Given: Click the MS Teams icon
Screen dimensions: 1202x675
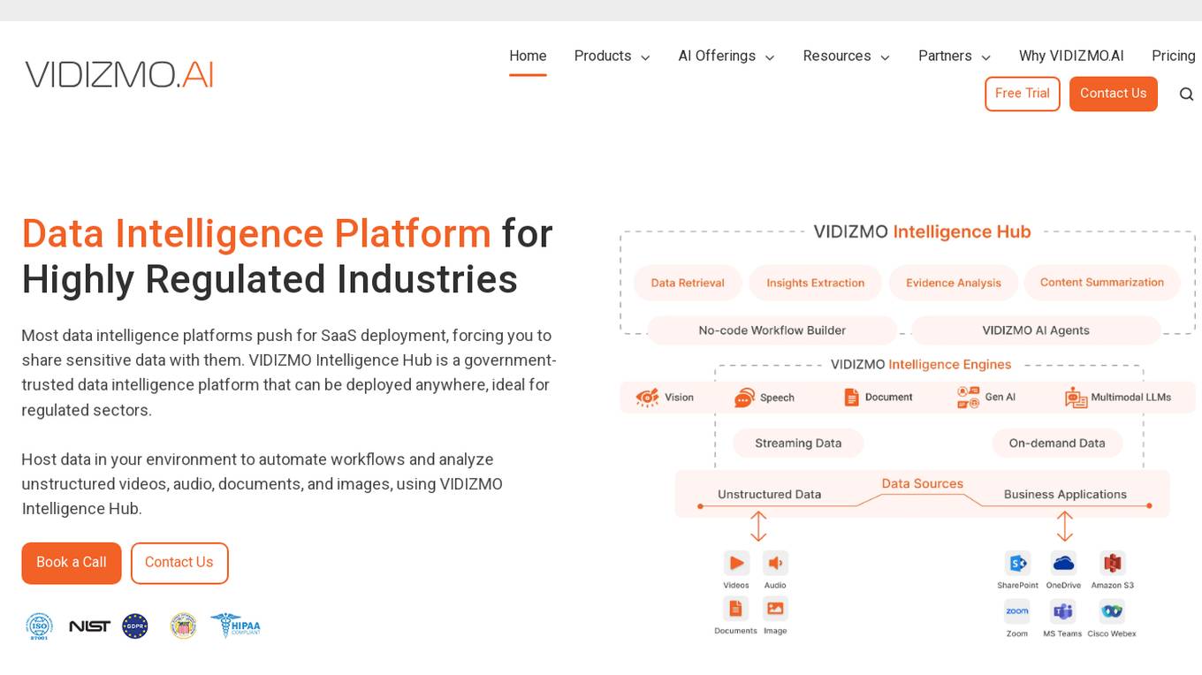Looking at the screenshot, I should point(1063,611).
